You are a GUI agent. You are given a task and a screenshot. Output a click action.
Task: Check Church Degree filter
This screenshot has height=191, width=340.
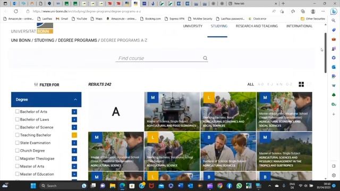pos(17,150)
